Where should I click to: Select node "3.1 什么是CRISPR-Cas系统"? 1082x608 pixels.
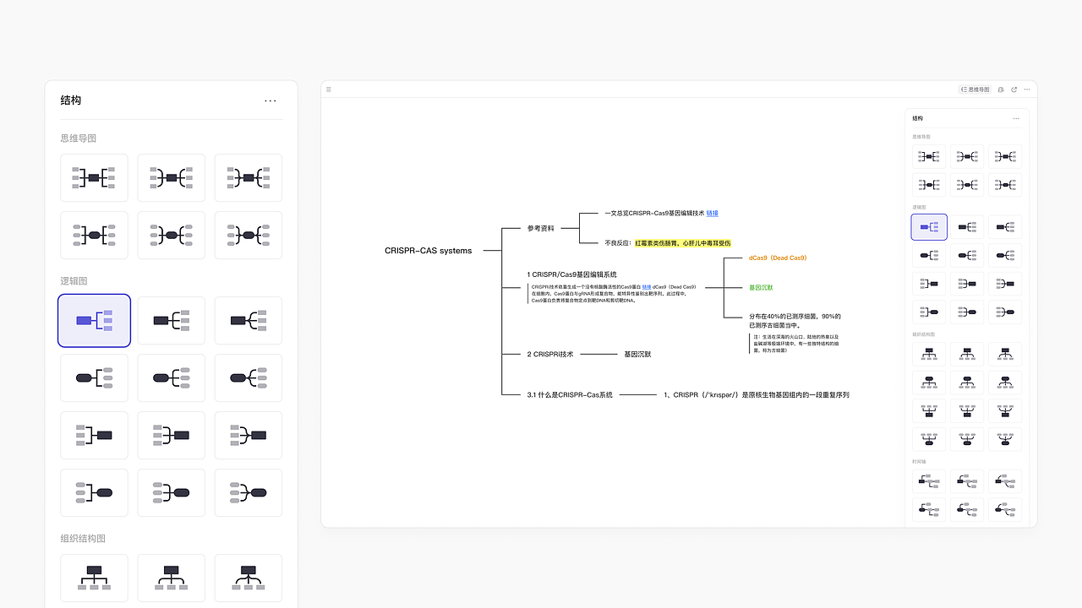570,394
